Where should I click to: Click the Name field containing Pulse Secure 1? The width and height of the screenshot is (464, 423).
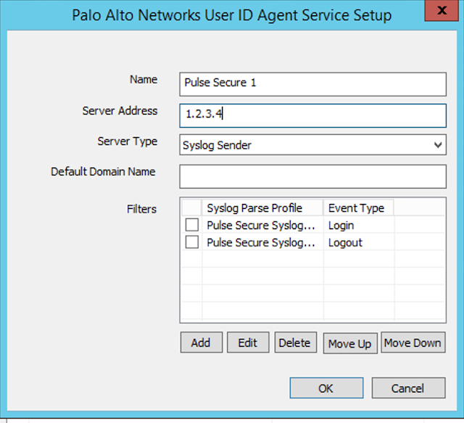coord(312,84)
